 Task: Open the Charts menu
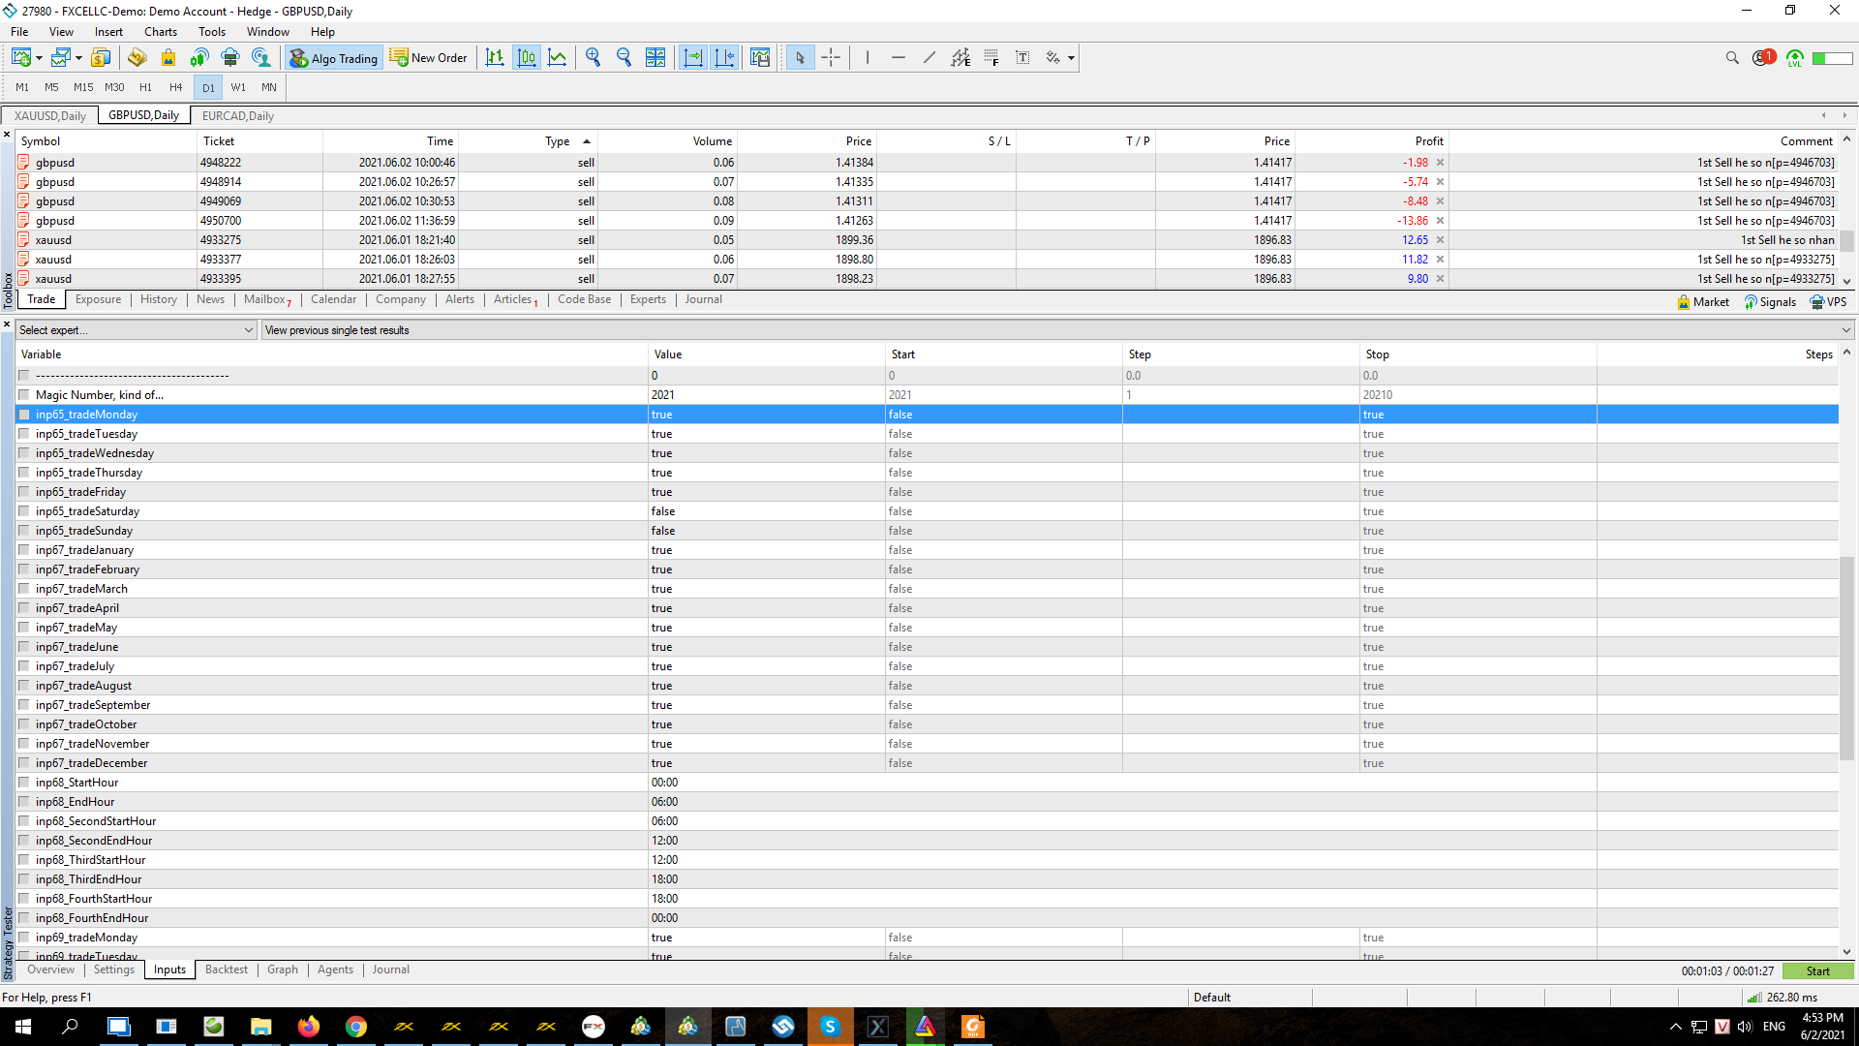[161, 32]
